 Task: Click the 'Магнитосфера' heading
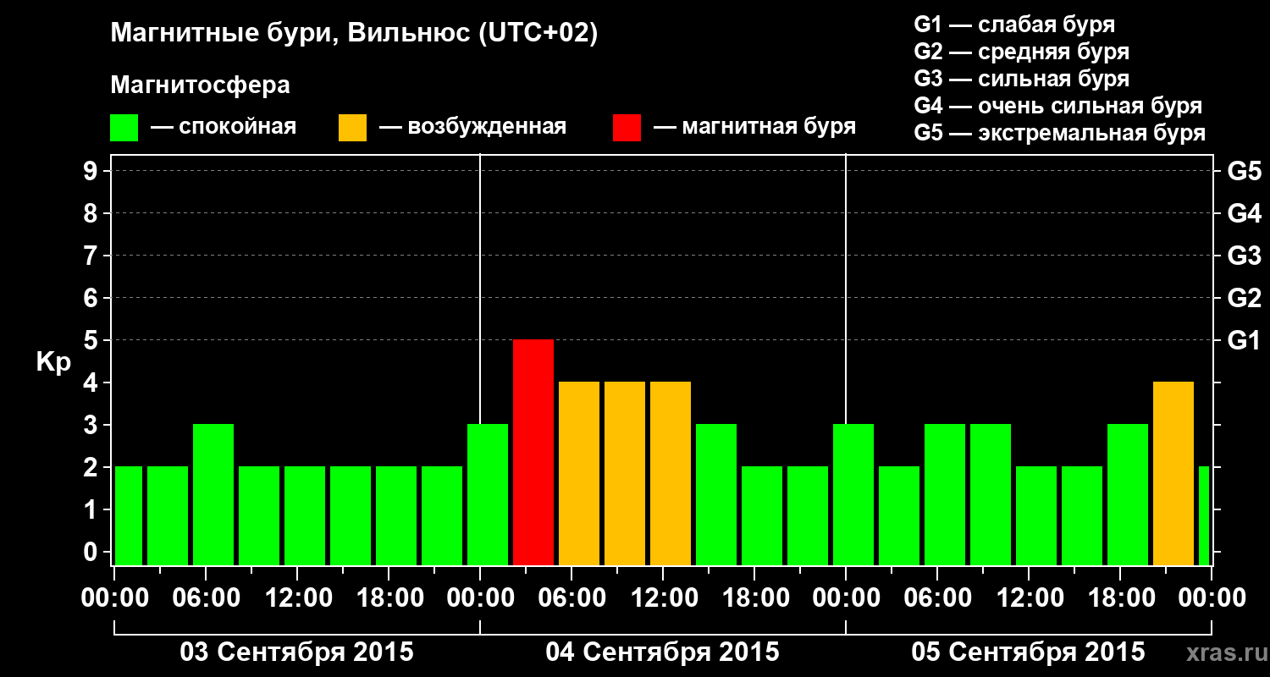200,85
